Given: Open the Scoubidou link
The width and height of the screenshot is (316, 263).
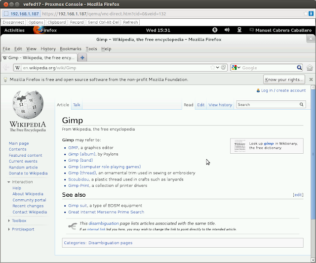Looking at the screenshot, I should tap(79, 179).
